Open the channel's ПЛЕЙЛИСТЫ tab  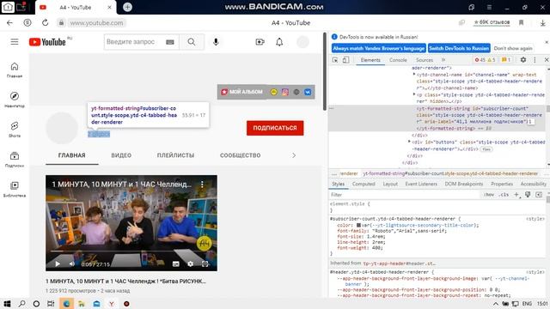[175, 155]
